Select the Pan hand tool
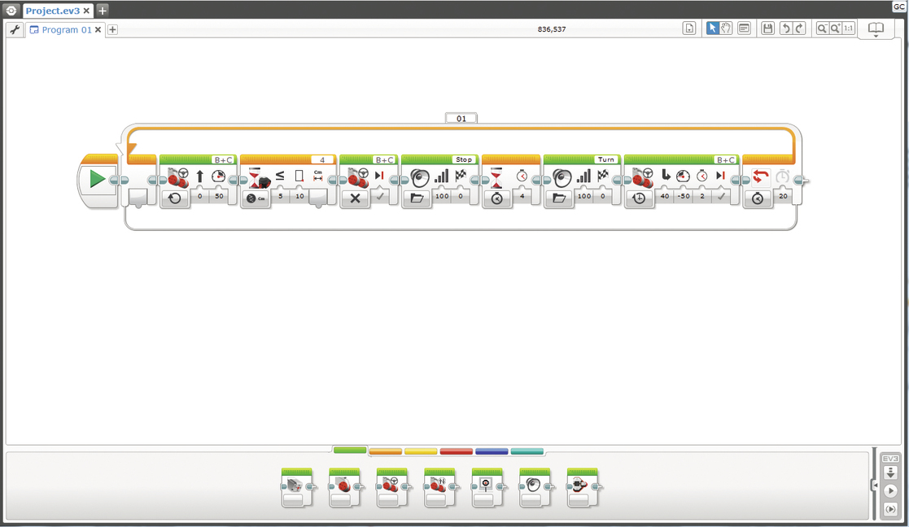 tap(725, 28)
